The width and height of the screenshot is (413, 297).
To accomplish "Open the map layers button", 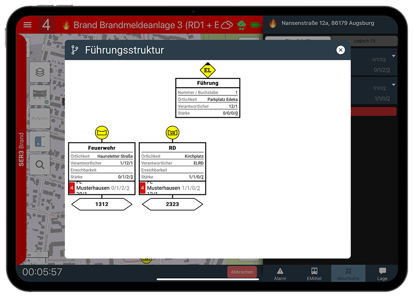I will [x=40, y=72].
